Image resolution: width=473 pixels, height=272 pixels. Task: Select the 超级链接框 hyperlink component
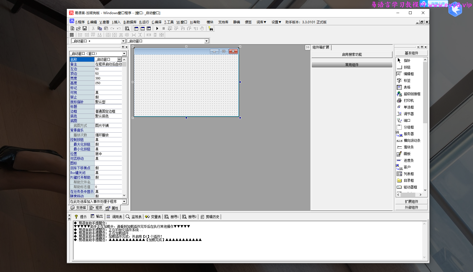pos(412,94)
